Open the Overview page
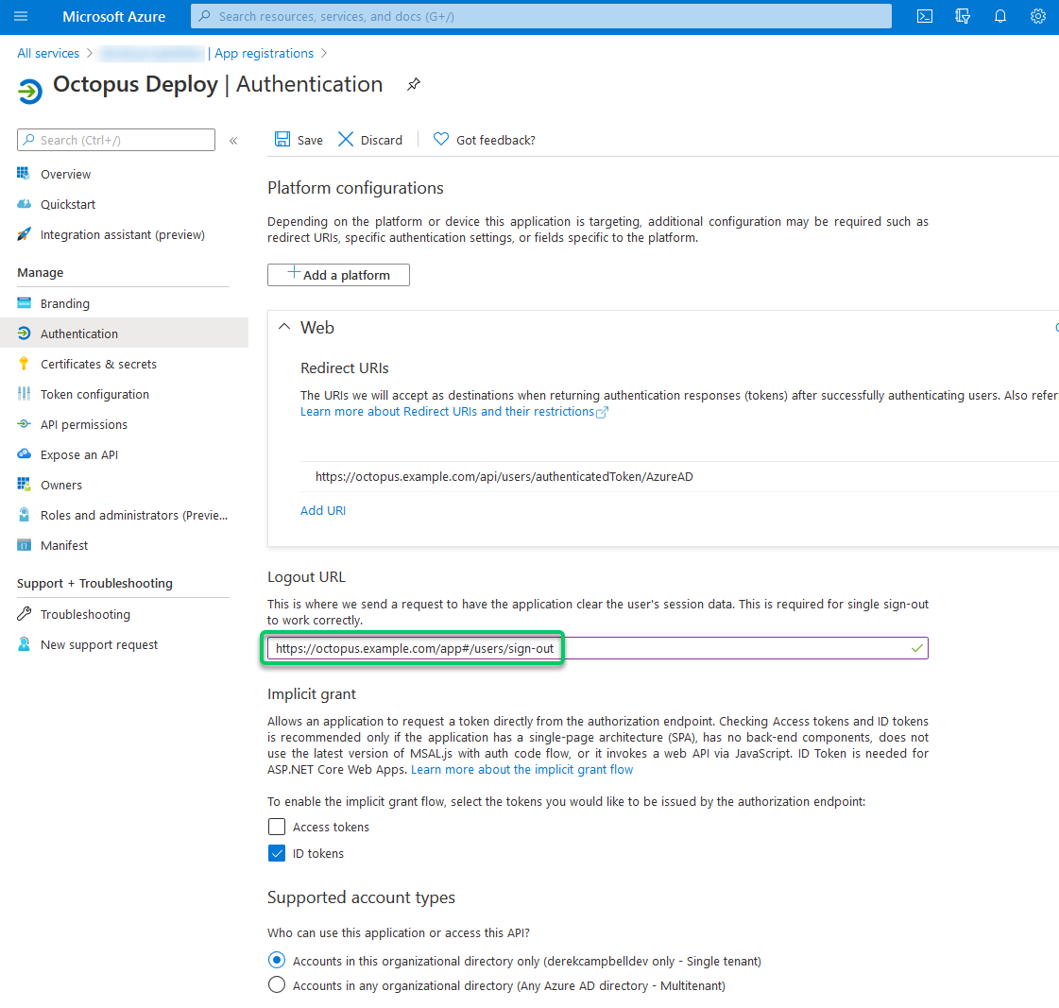 click(x=66, y=173)
